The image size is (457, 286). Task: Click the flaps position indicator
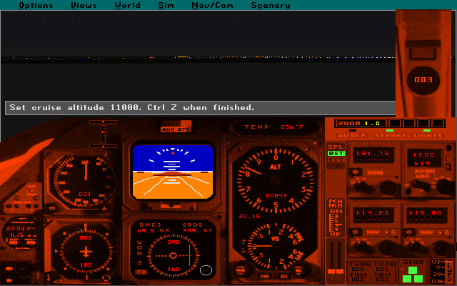(442, 272)
